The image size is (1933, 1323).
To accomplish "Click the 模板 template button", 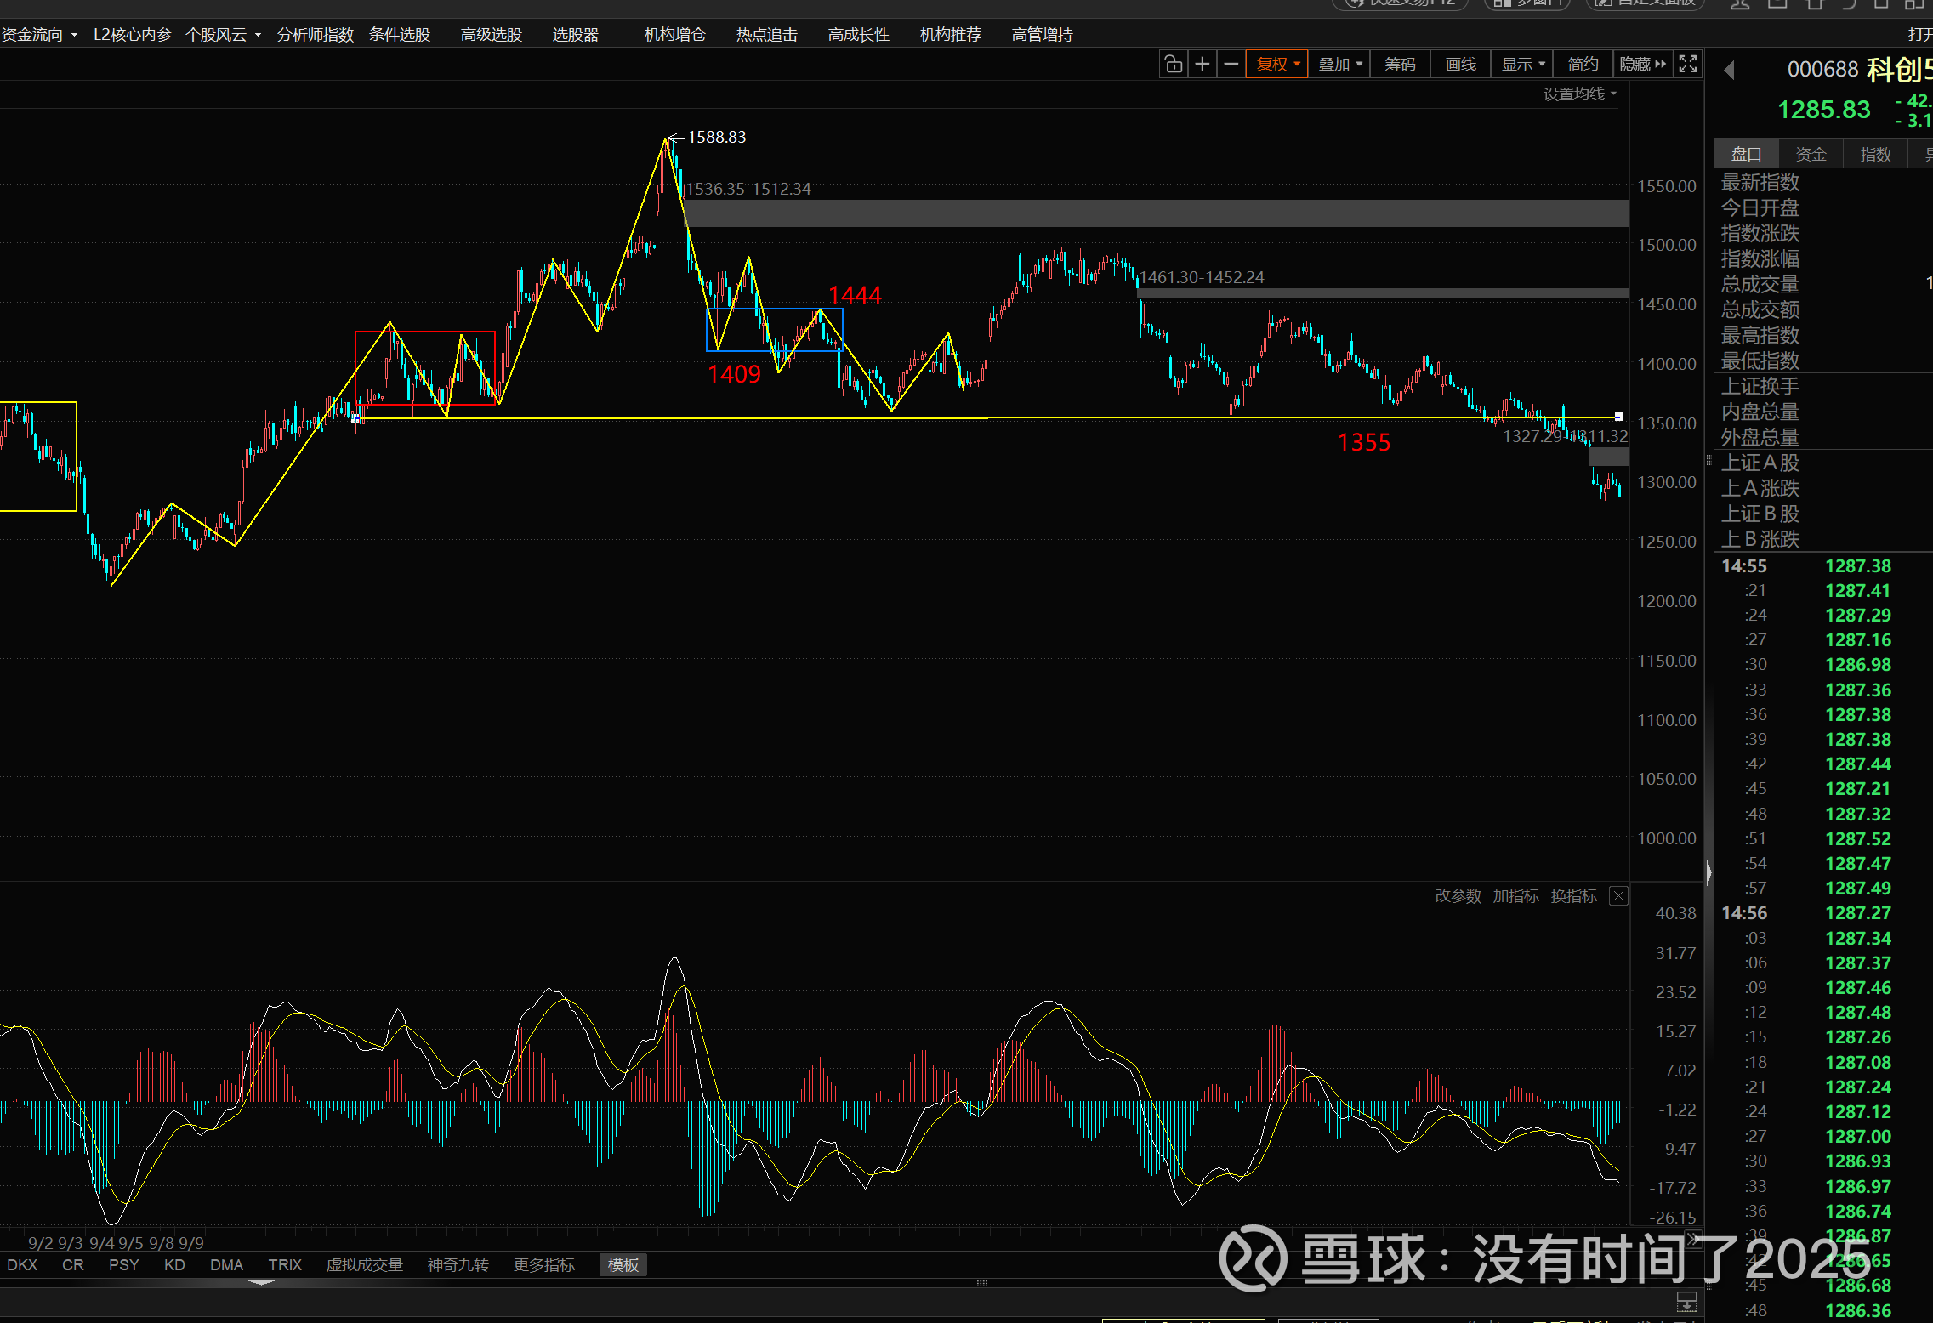I will click(623, 1265).
